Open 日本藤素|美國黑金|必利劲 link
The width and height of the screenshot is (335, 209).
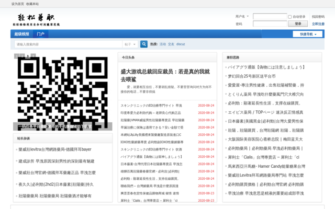click(265, 121)
